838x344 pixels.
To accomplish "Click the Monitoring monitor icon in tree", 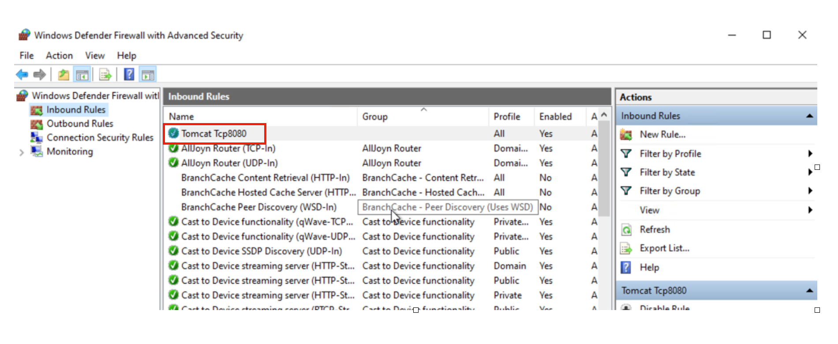I will pyautogui.click(x=37, y=151).
